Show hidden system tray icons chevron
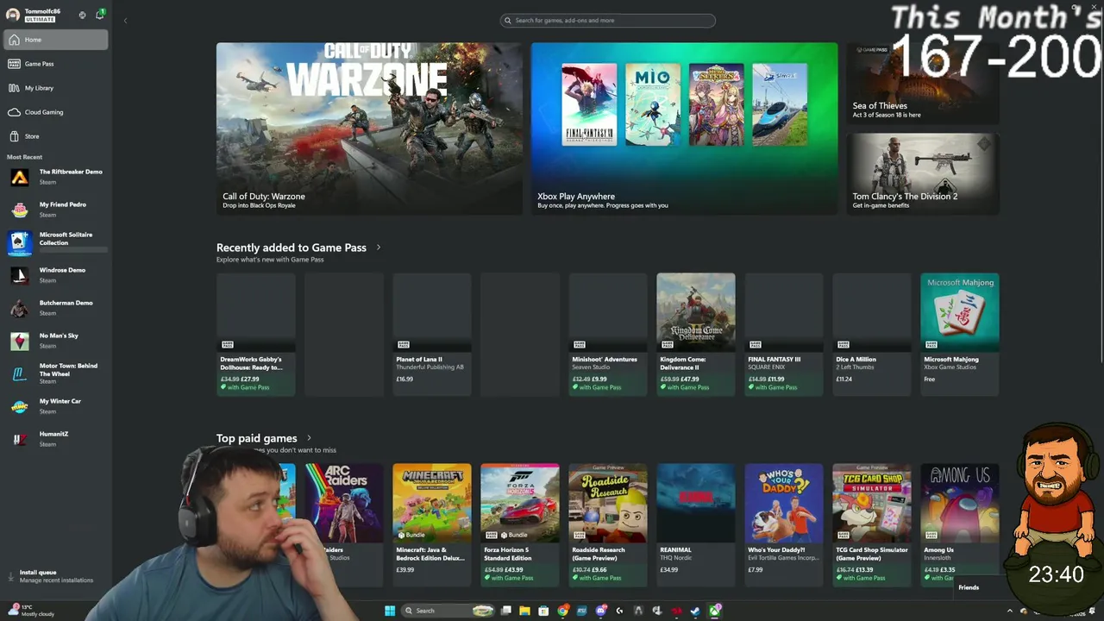Screen dimensions: 1104x621 click(x=1010, y=612)
